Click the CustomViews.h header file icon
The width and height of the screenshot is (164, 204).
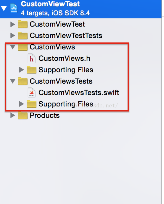pos(32,58)
